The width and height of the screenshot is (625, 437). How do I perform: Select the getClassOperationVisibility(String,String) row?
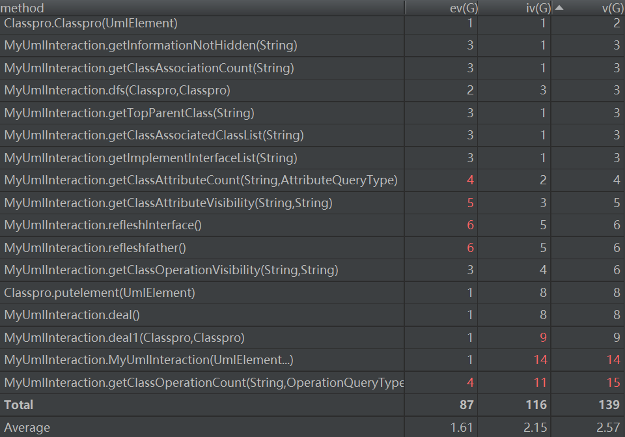point(171,270)
